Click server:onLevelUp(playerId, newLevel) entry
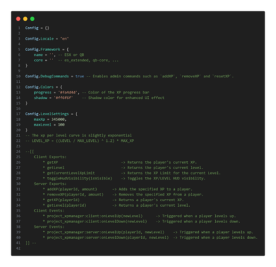Screen dimensions: 276x267 [105, 232]
